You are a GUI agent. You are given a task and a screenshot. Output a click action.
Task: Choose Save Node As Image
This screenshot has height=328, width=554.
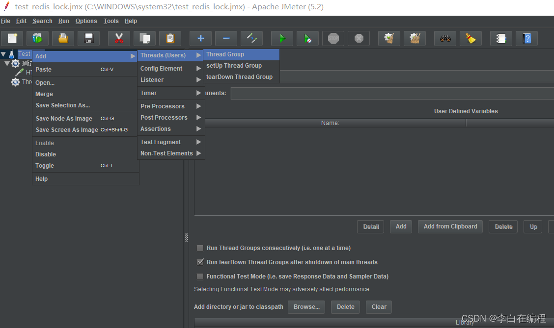click(x=85, y=119)
